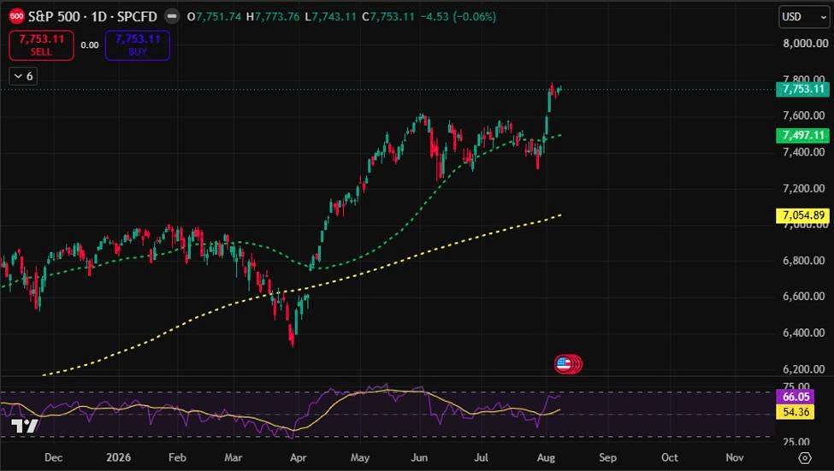Viewport: 834px width, 471px height.
Task: Click the high value H7,773.76 in header
Action: click(x=273, y=16)
